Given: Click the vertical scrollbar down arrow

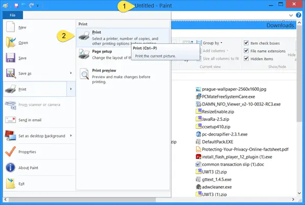Looking at the screenshot, I should tap(299, 193).
